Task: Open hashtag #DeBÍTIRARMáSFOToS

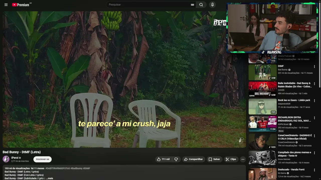Action: [x=58, y=168]
